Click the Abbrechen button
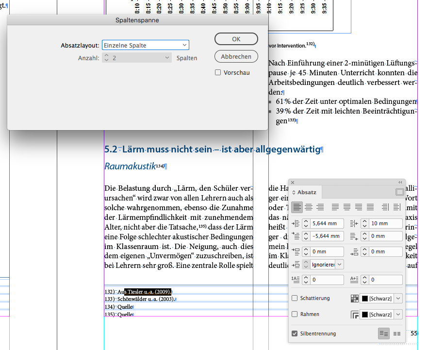 coord(236,56)
